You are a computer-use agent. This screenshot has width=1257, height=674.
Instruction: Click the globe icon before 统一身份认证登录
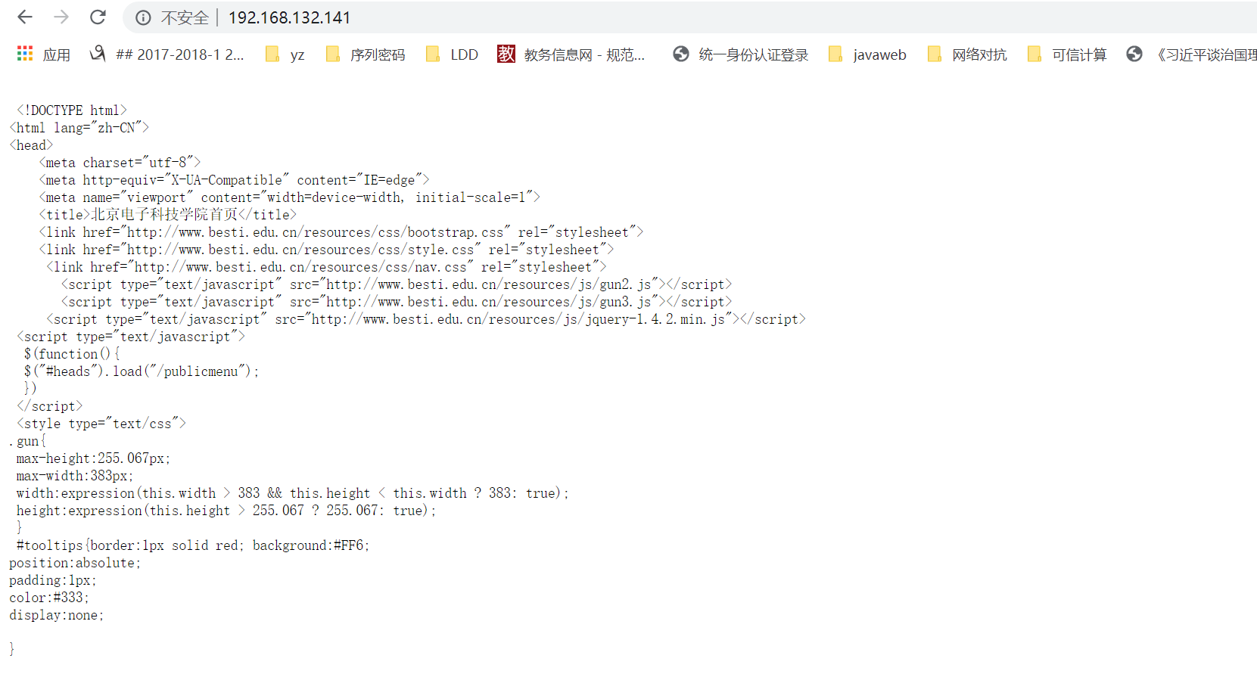(681, 54)
